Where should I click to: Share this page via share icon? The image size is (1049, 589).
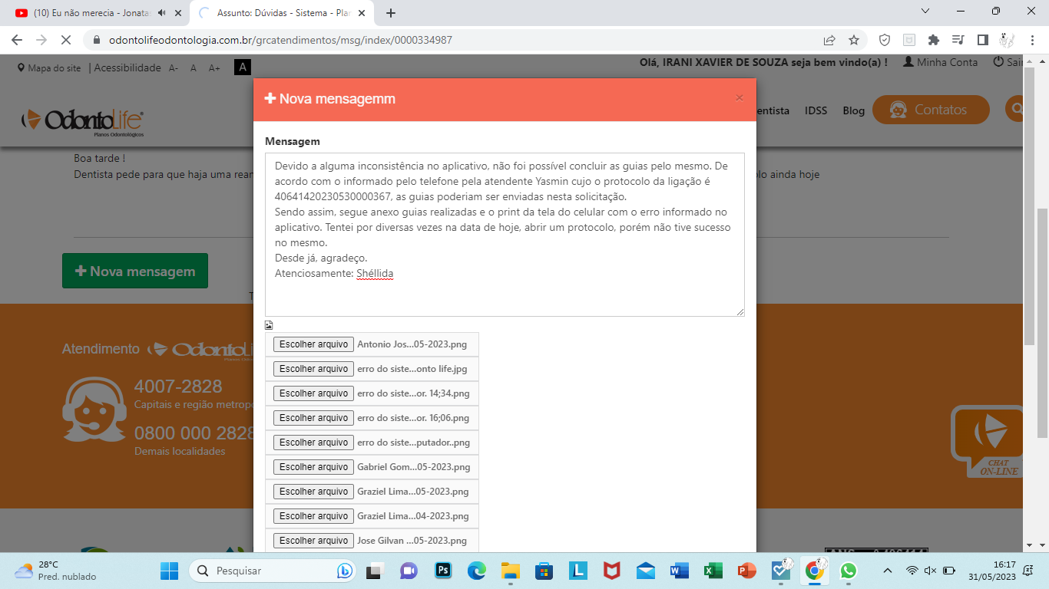(829, 40)
